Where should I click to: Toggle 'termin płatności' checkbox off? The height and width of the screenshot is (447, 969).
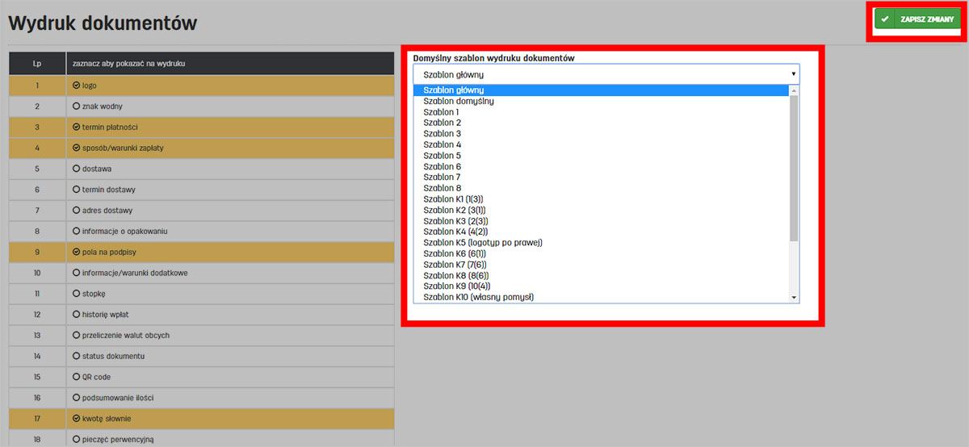tap(77, 127)
